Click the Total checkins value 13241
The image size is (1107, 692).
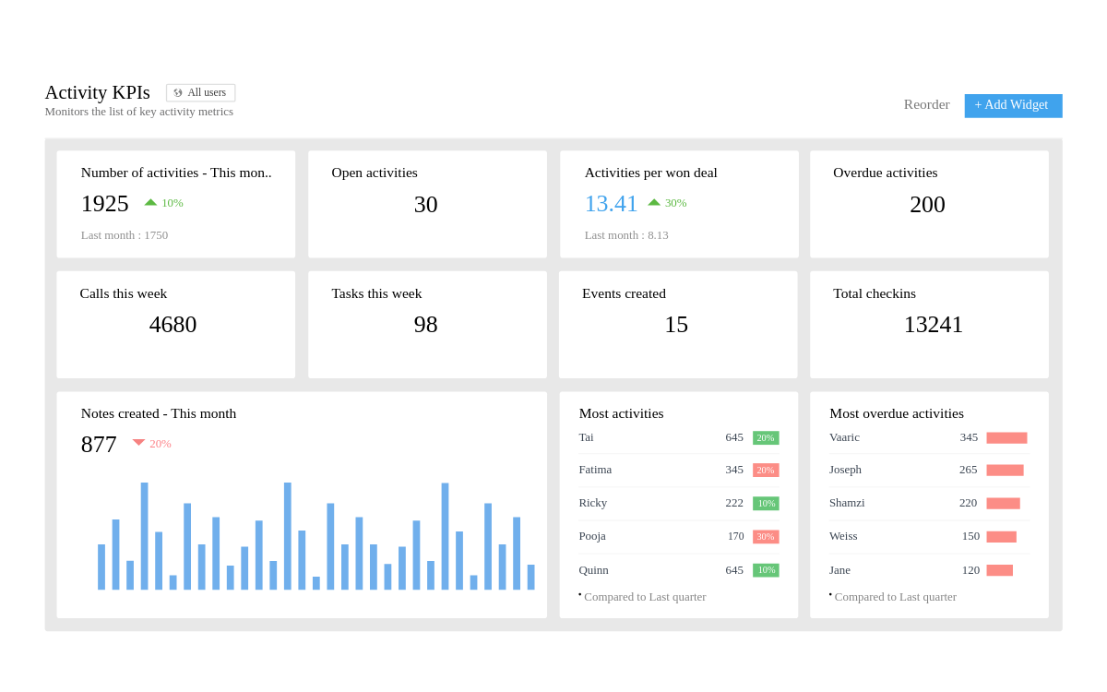click(933, 325)
